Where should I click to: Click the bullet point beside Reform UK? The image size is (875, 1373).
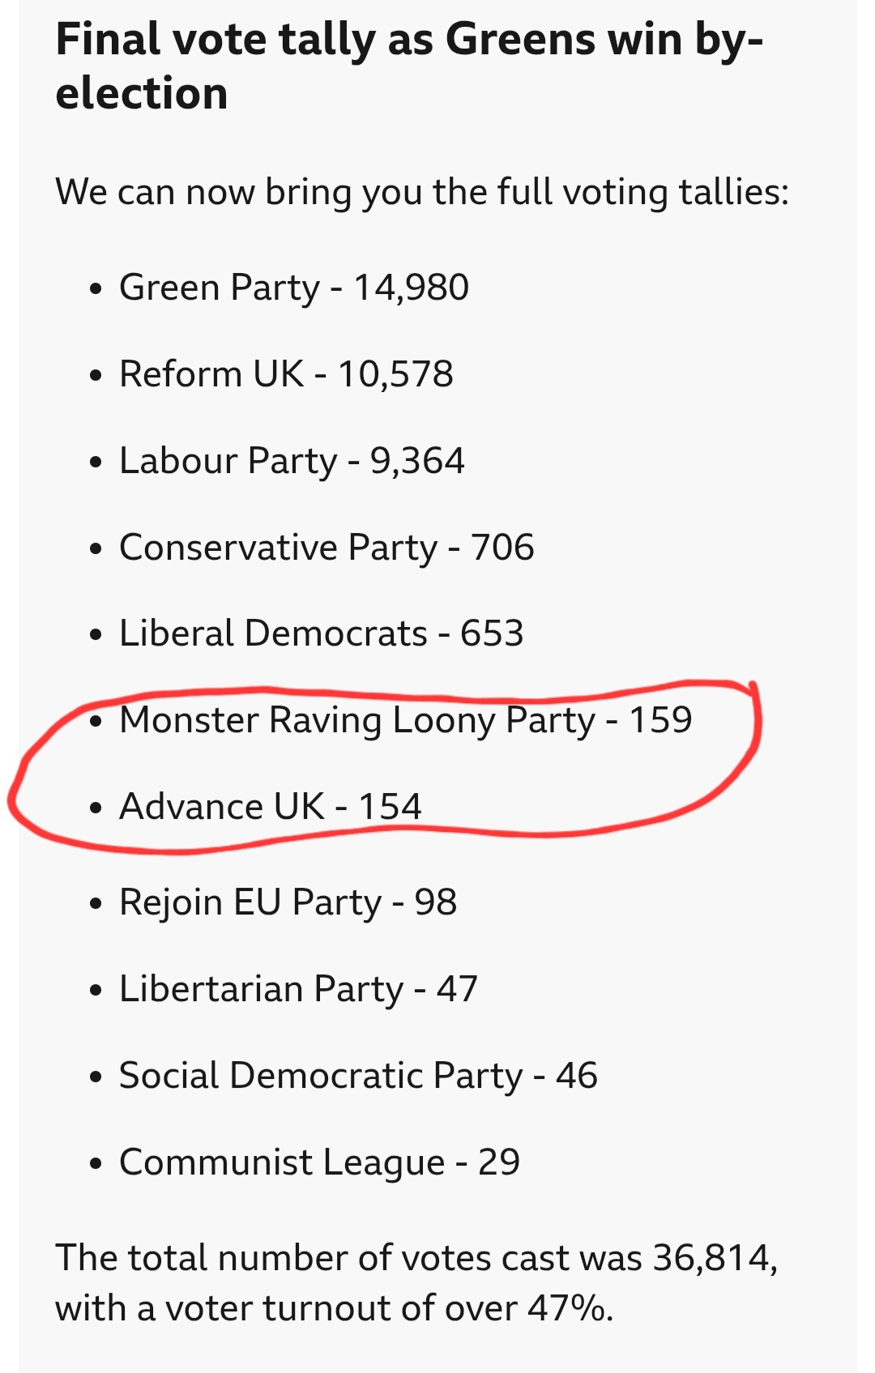coord(96,377)
